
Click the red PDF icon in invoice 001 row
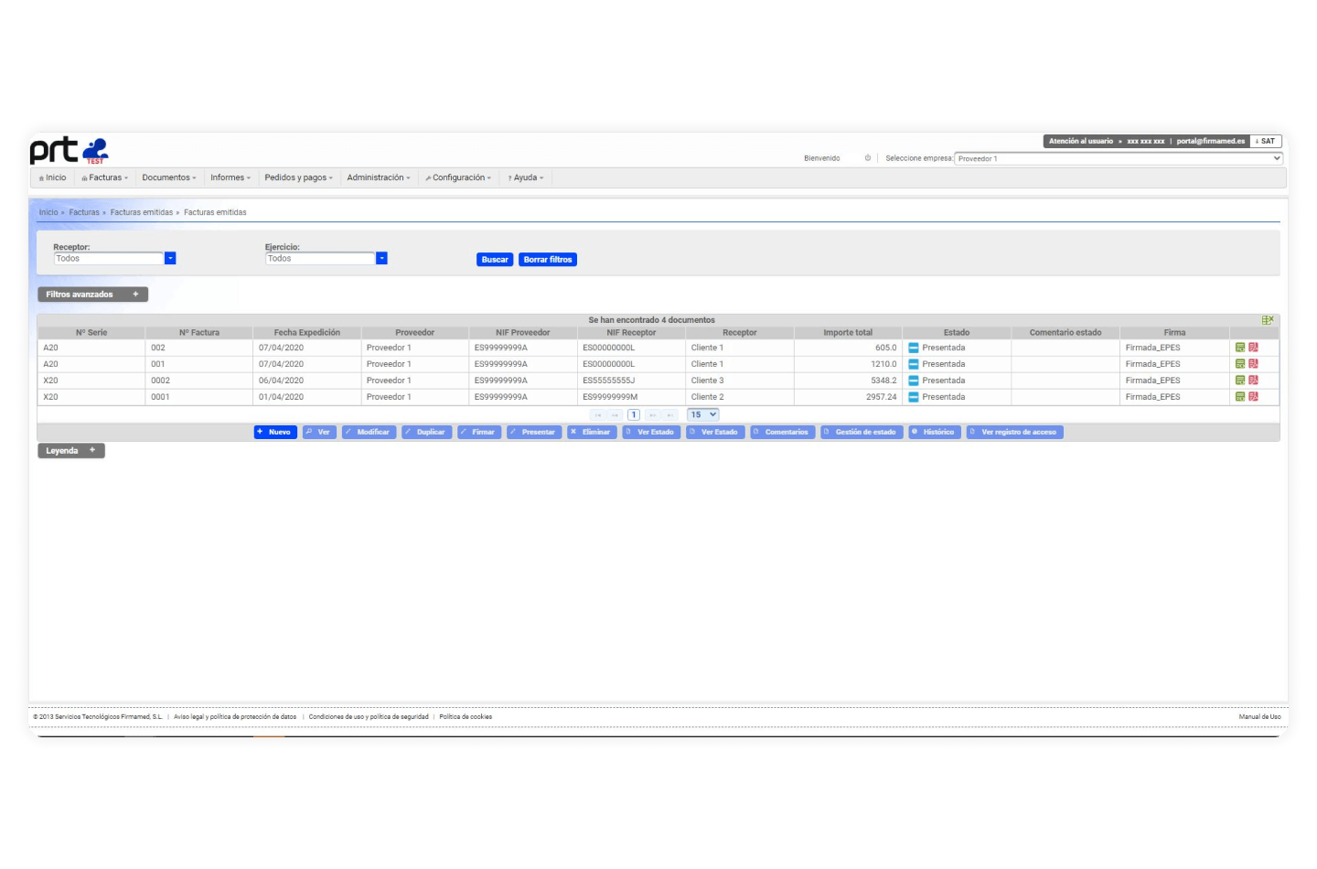1253,364
